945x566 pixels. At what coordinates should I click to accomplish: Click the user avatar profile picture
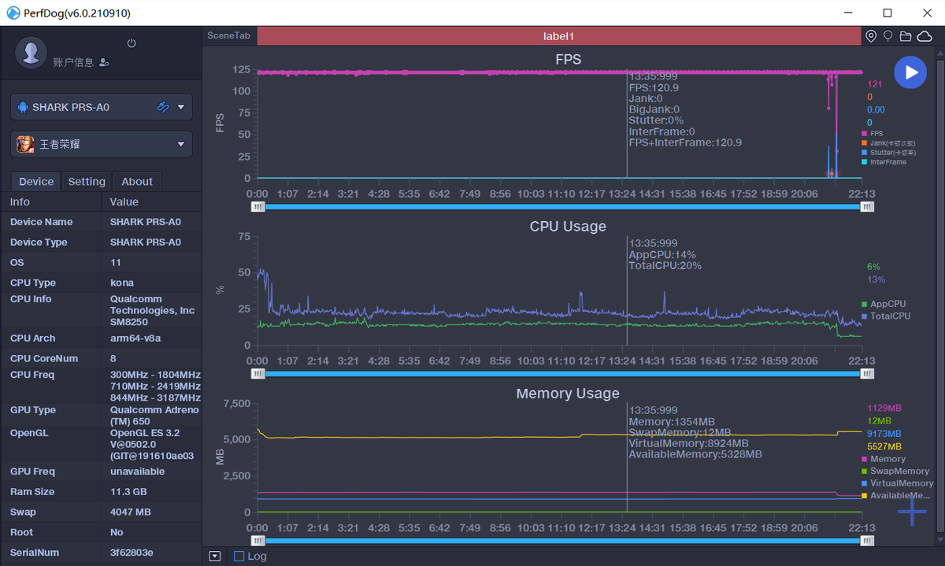coord(31,52)
